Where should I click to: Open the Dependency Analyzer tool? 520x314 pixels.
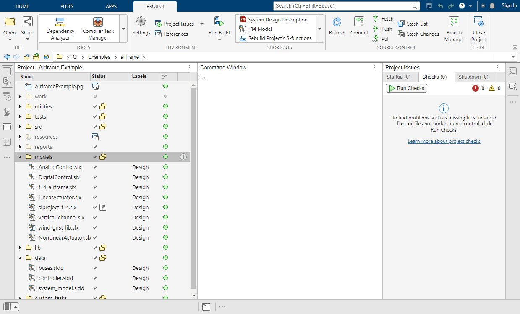60,29
